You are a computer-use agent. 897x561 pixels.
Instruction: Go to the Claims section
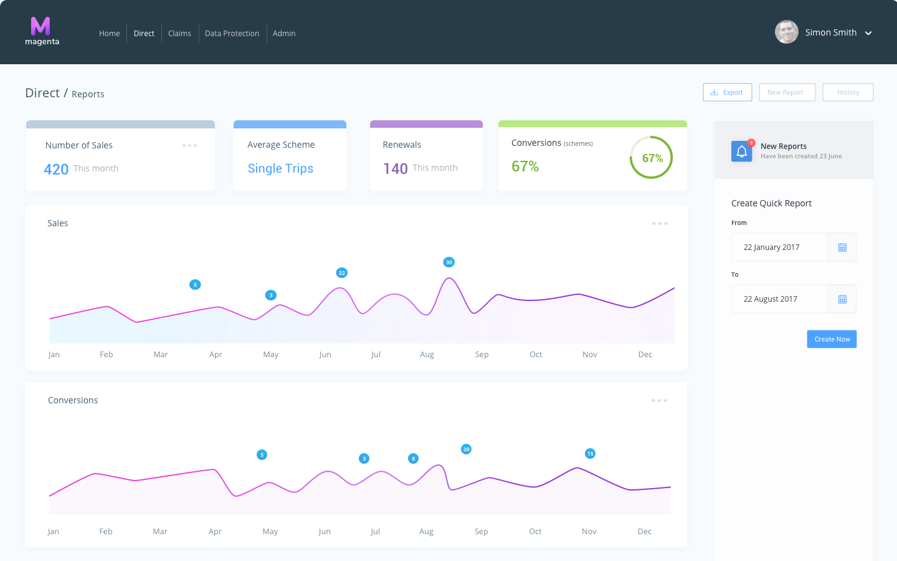tap(179, 34)
